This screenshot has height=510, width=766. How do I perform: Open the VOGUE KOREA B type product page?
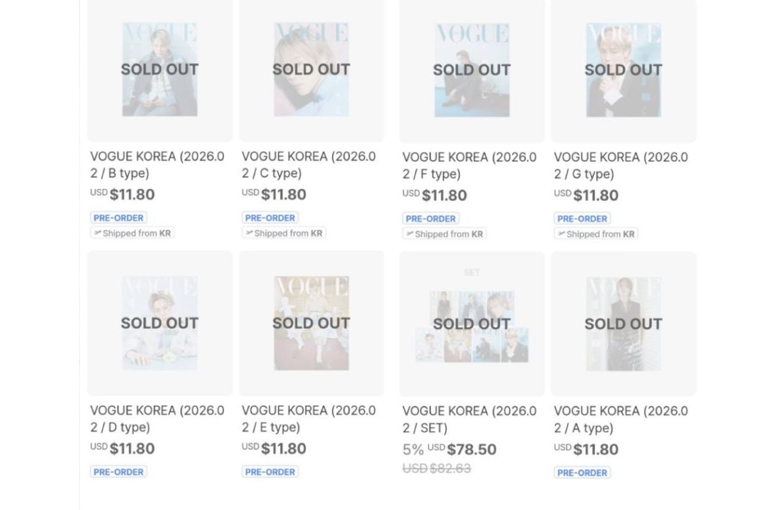157,164
